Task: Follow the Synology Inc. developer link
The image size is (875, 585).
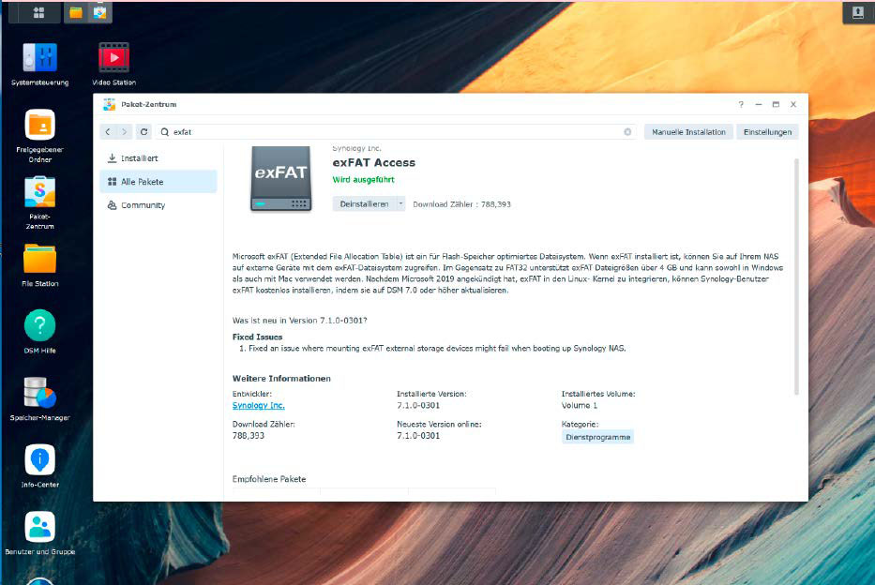Action: (258, 405)
